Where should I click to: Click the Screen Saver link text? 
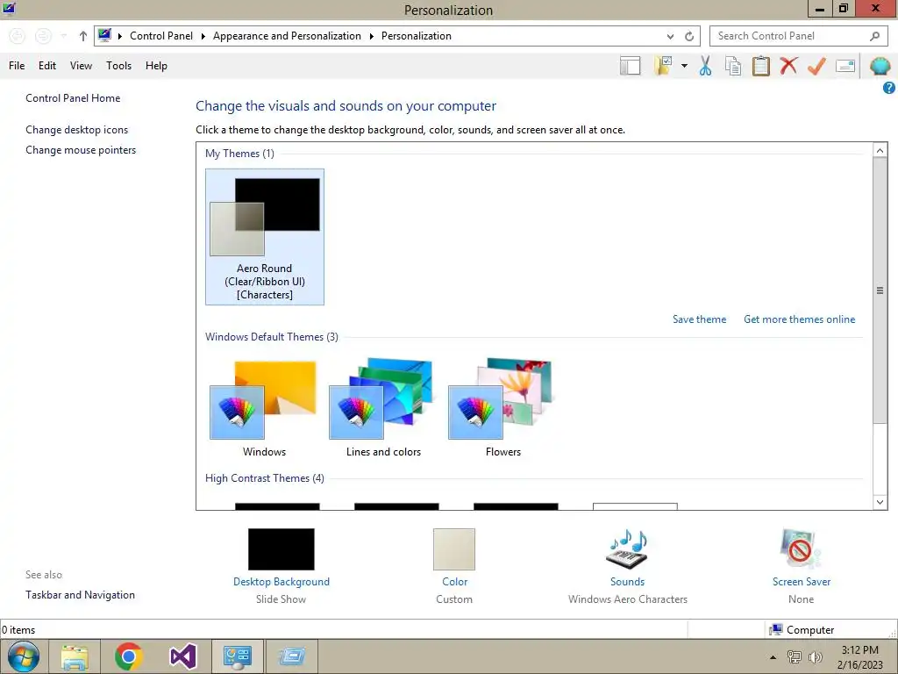pos(802,582)
